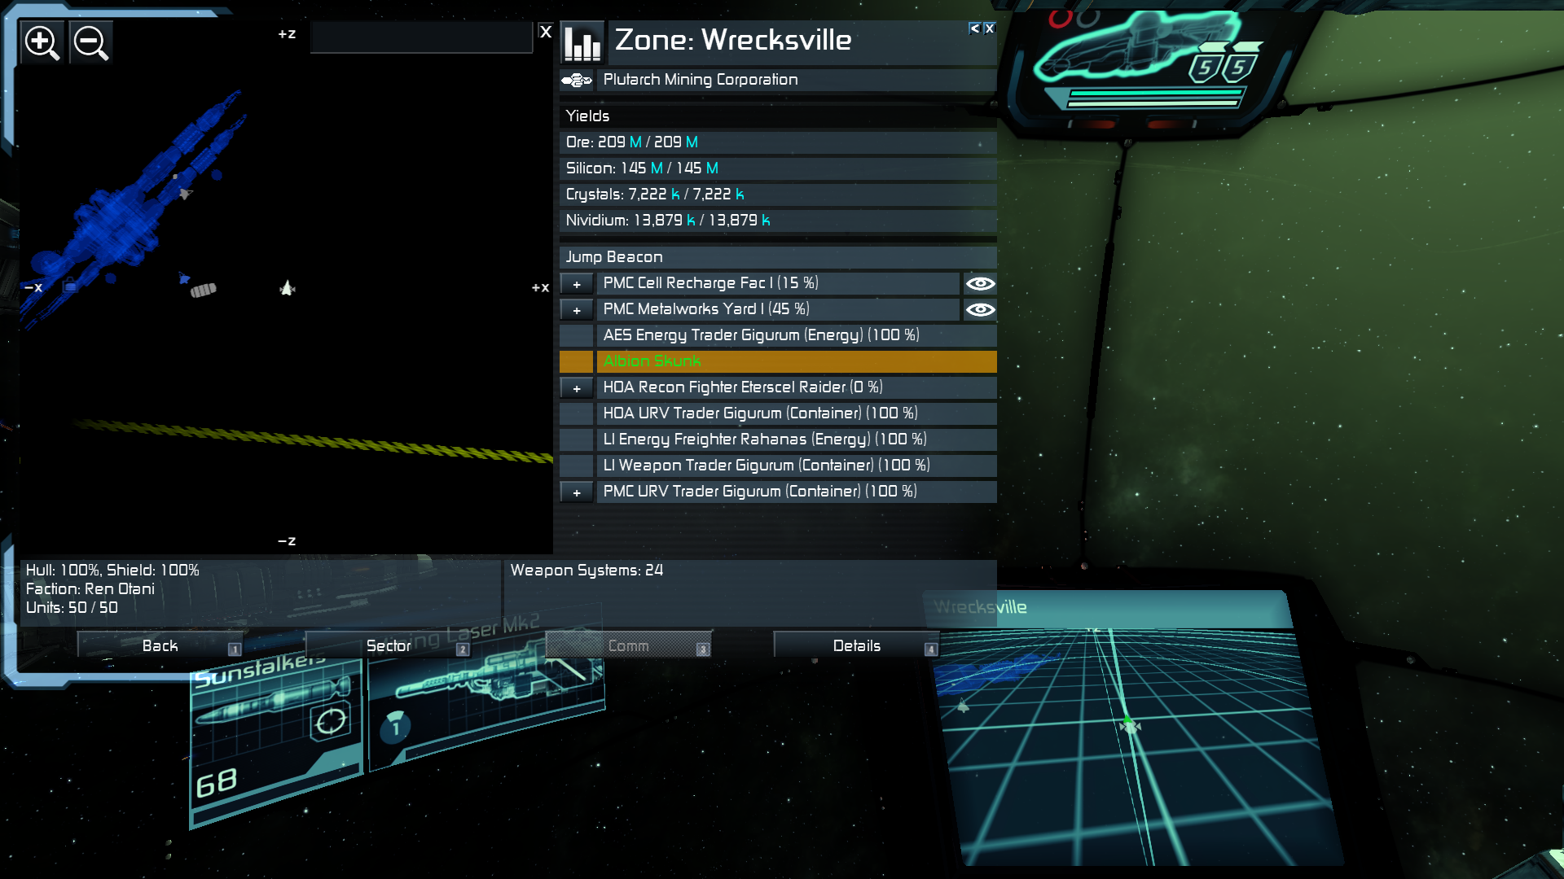Expand PMC Cell Recharge Fac I entry
This screenshot has height=879, width=1564.
pyautogui.click(x=577, y=284)
